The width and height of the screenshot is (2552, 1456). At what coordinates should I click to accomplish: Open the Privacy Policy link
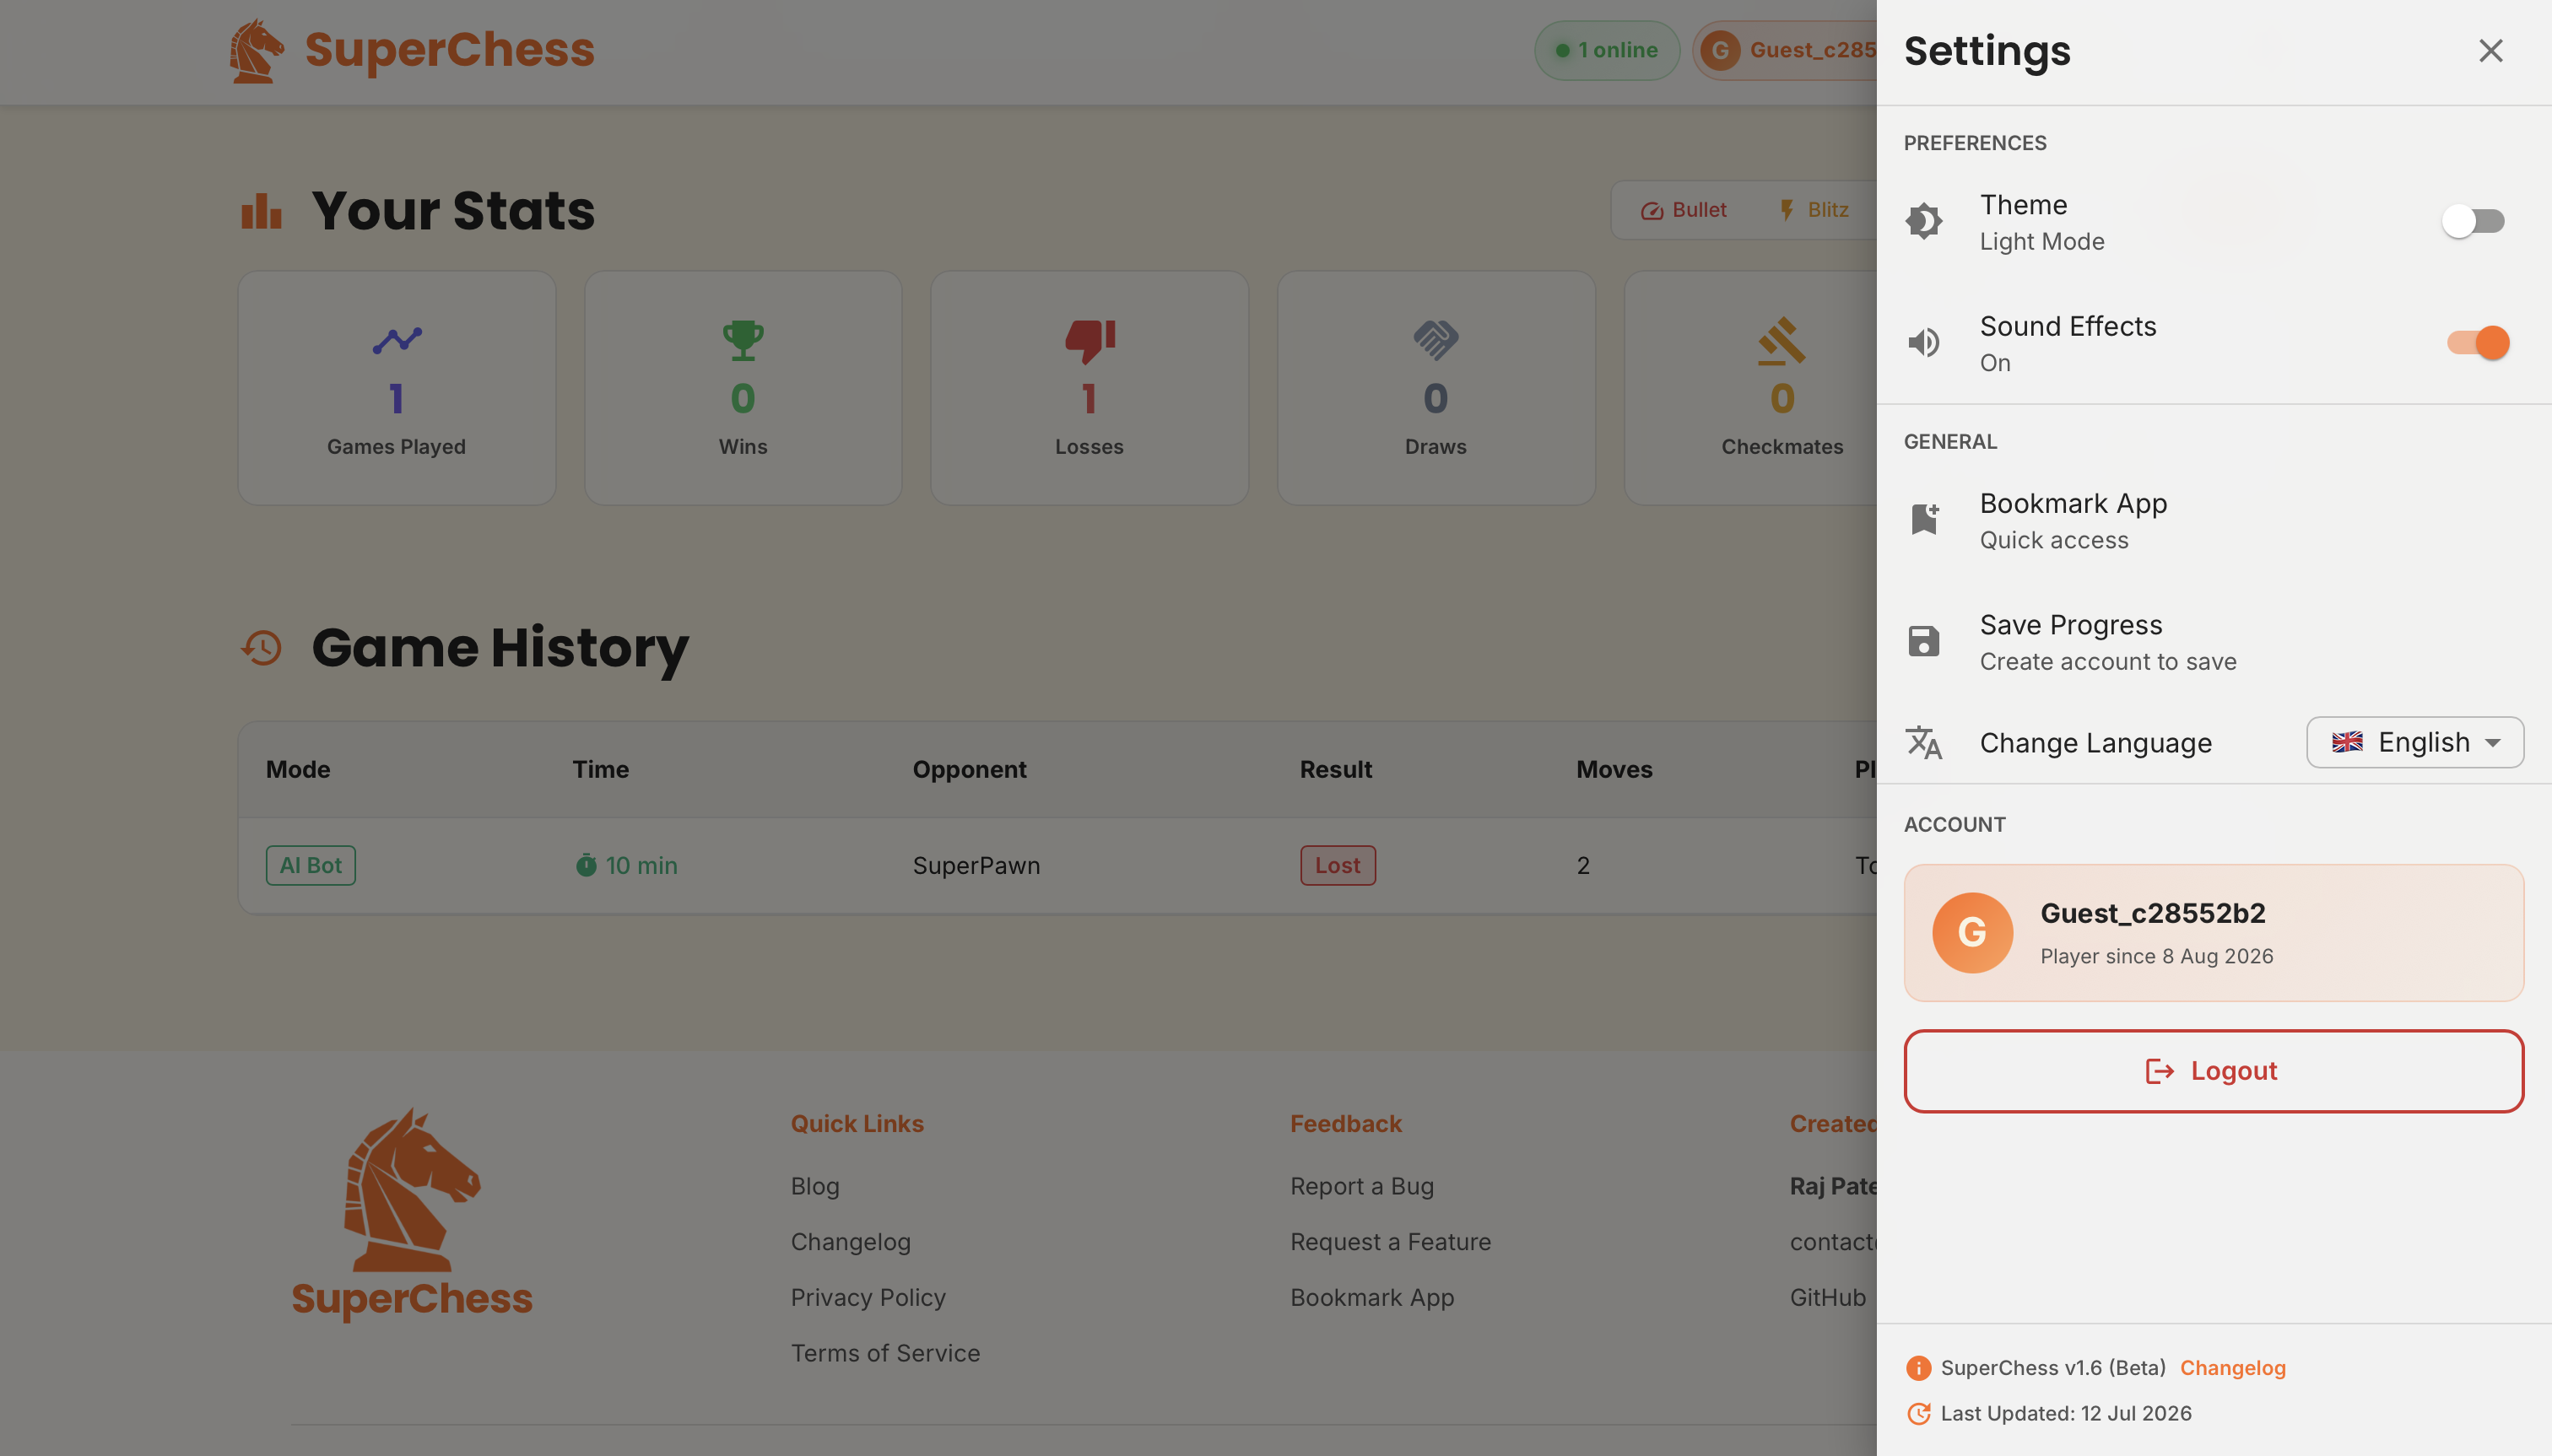(868, 1298)
